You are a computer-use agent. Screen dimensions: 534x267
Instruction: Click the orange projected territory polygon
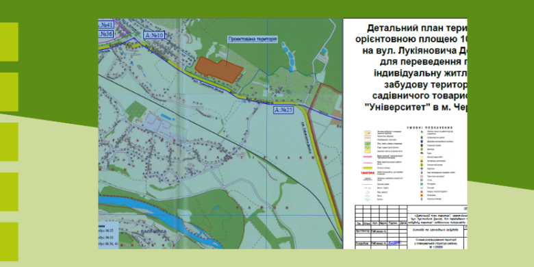(x=218, y=69)
